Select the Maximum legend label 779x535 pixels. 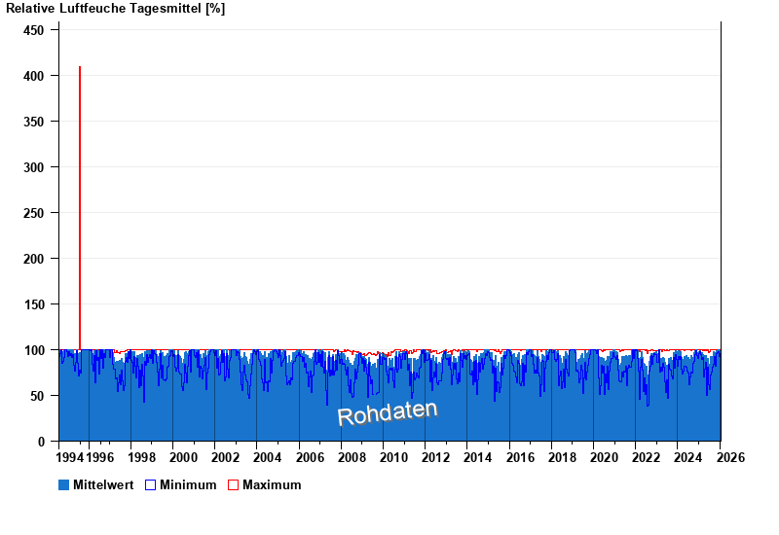click(272, 484)
